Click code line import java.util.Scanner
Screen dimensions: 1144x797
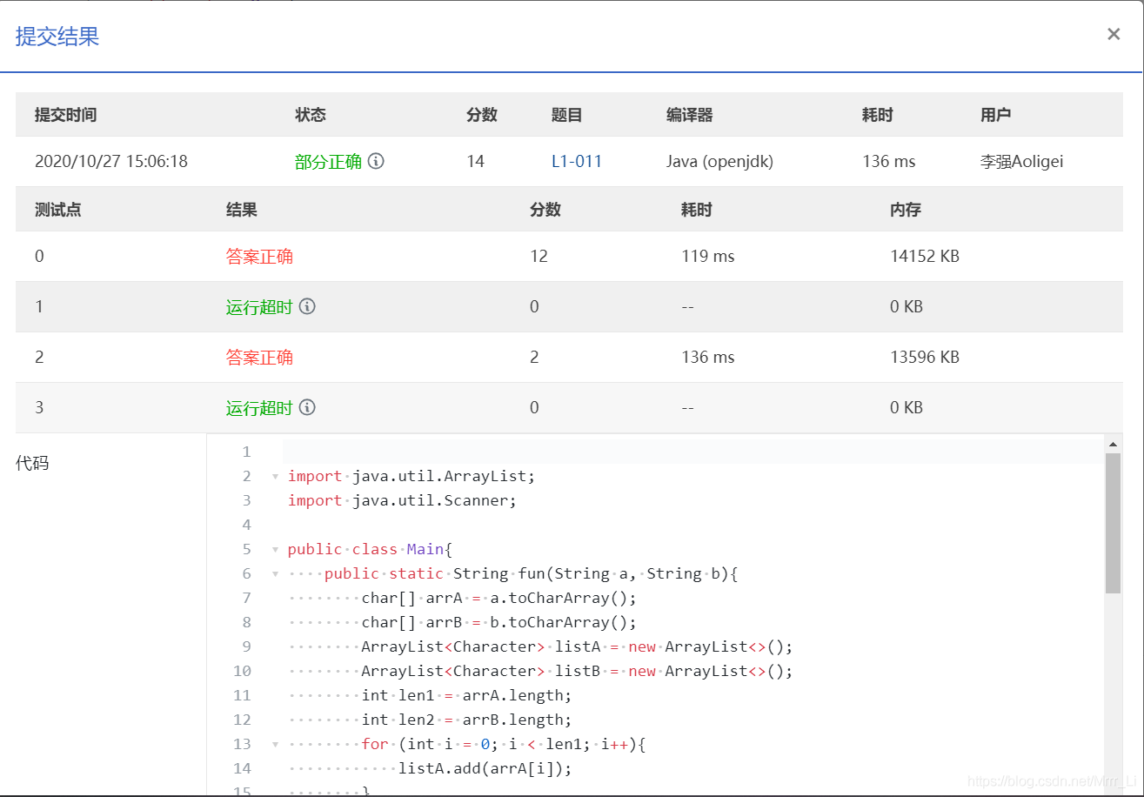(x=402, y=500)
